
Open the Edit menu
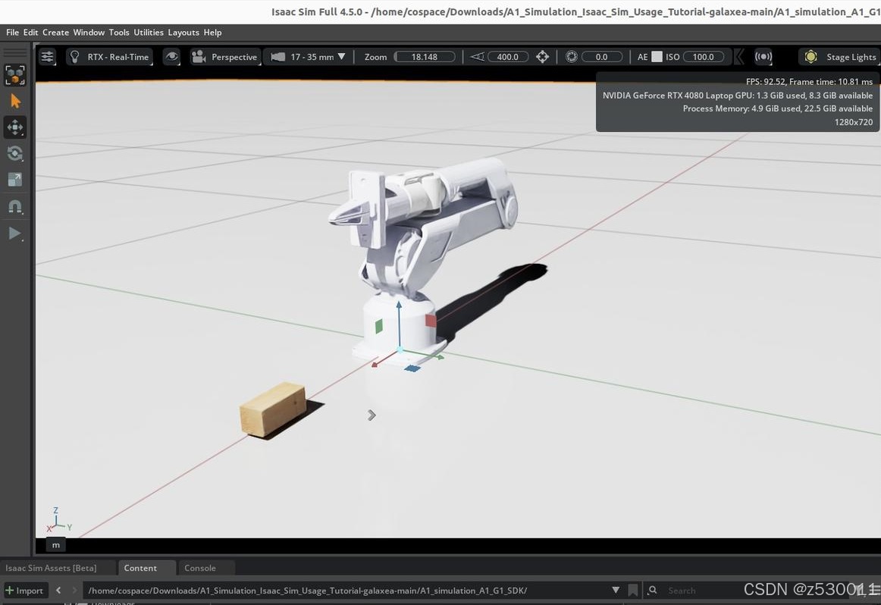30,33
